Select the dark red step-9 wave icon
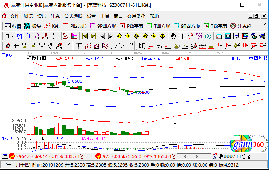Image resolution: width=269 pixels, height=170 pixels. tap(45, 36)
